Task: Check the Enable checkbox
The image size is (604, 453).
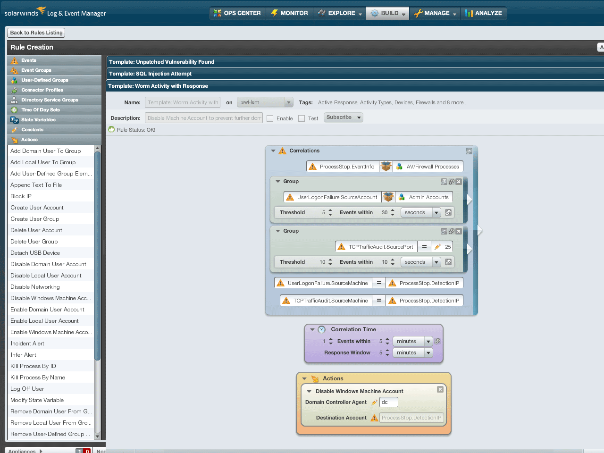Action: tap(270, 118)
